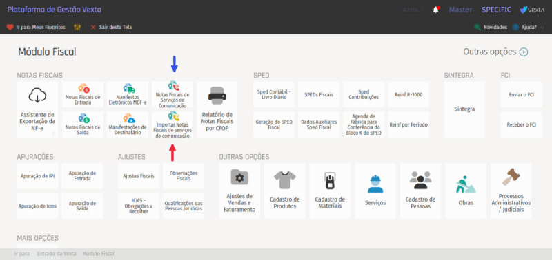Click Plataforma de Gestão Vexta title

coord(55,10)
